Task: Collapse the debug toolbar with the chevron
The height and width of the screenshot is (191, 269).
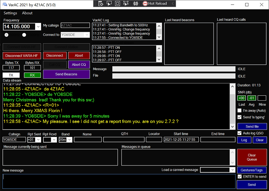Action: tap(173, 4)
